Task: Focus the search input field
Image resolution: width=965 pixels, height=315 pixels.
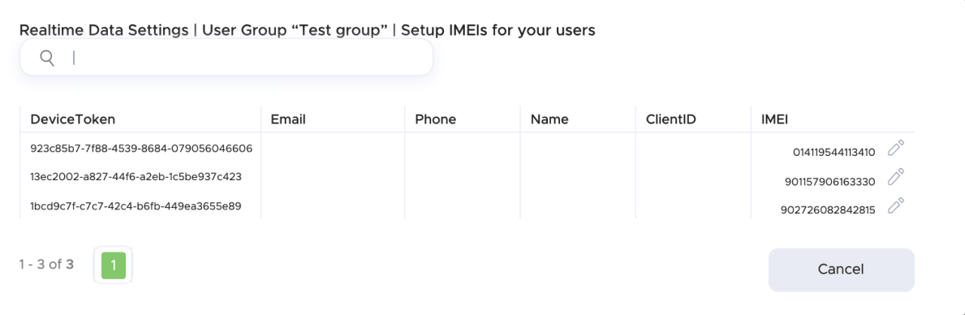Action: 226,58
